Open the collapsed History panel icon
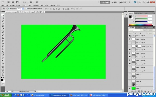Viewport: 156px width, 97px height. [x=126, y=15]
